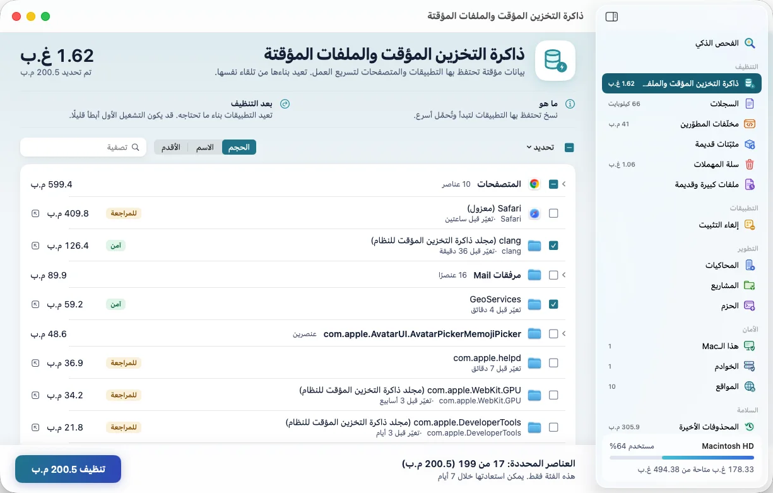Image resolution: width=773 pixels, height=493 pixels.
Task: Click Macintosh HD disk usage bar
Action: click(x=682, y=458)
